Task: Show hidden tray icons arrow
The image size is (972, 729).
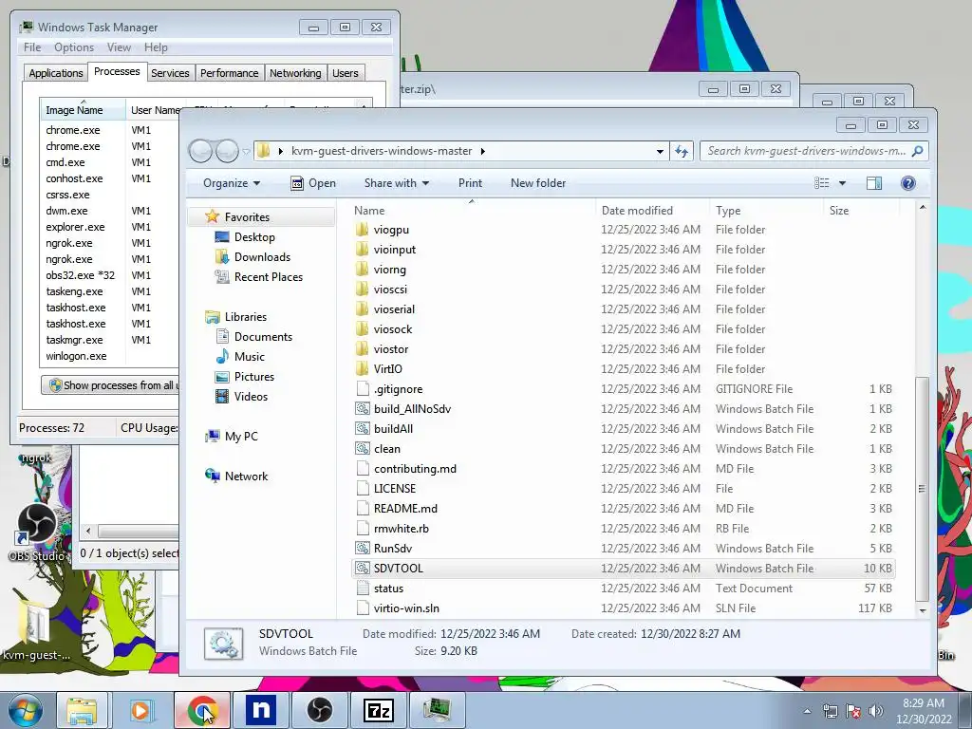Action: click(807, 711)
